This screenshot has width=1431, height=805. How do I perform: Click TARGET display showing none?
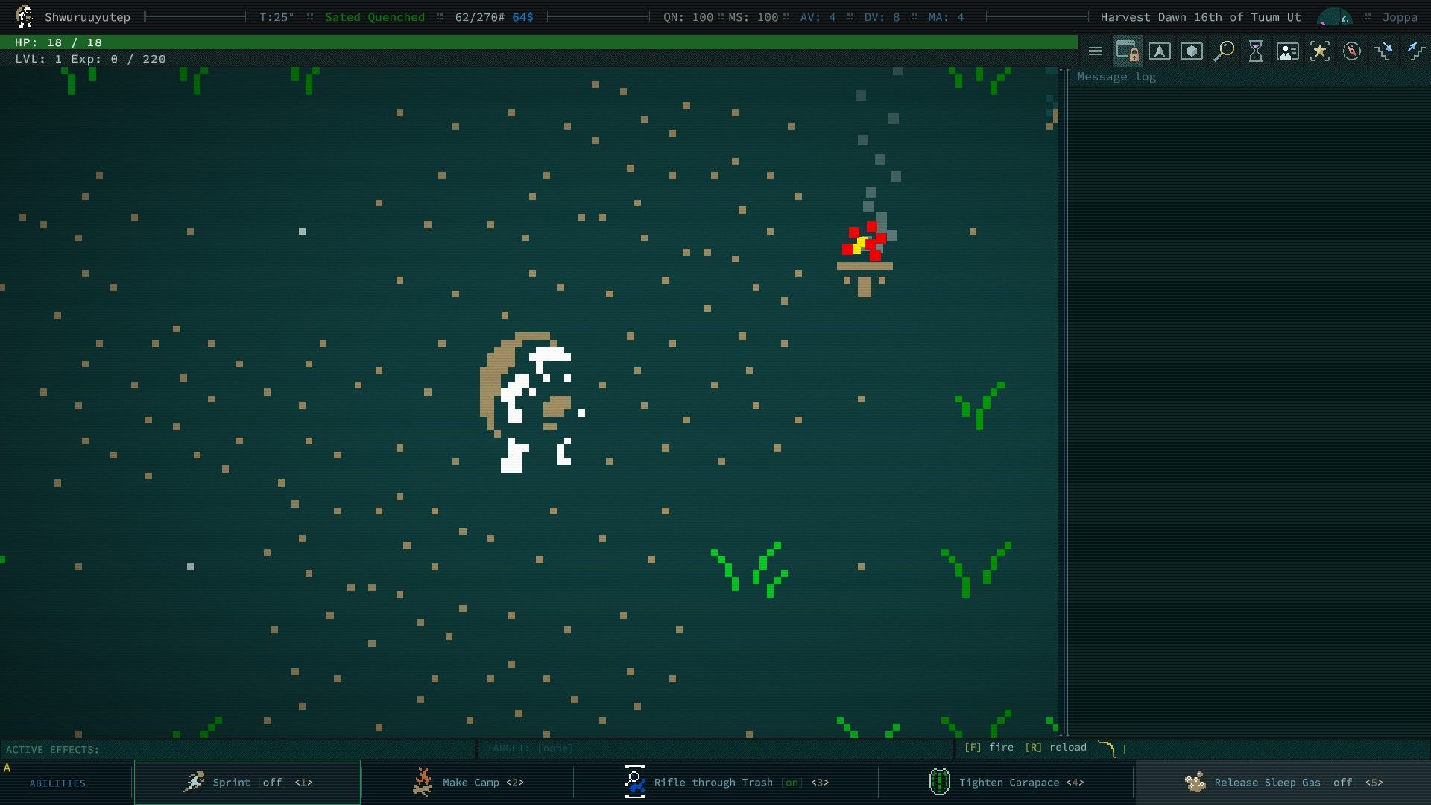pos(531,748)
